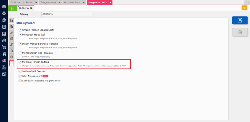Click the Table Management checkbox
250x122 pixels.
(x=20, y=76)
